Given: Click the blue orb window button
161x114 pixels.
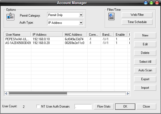Looking at the screenshot, I should point(146,3).
